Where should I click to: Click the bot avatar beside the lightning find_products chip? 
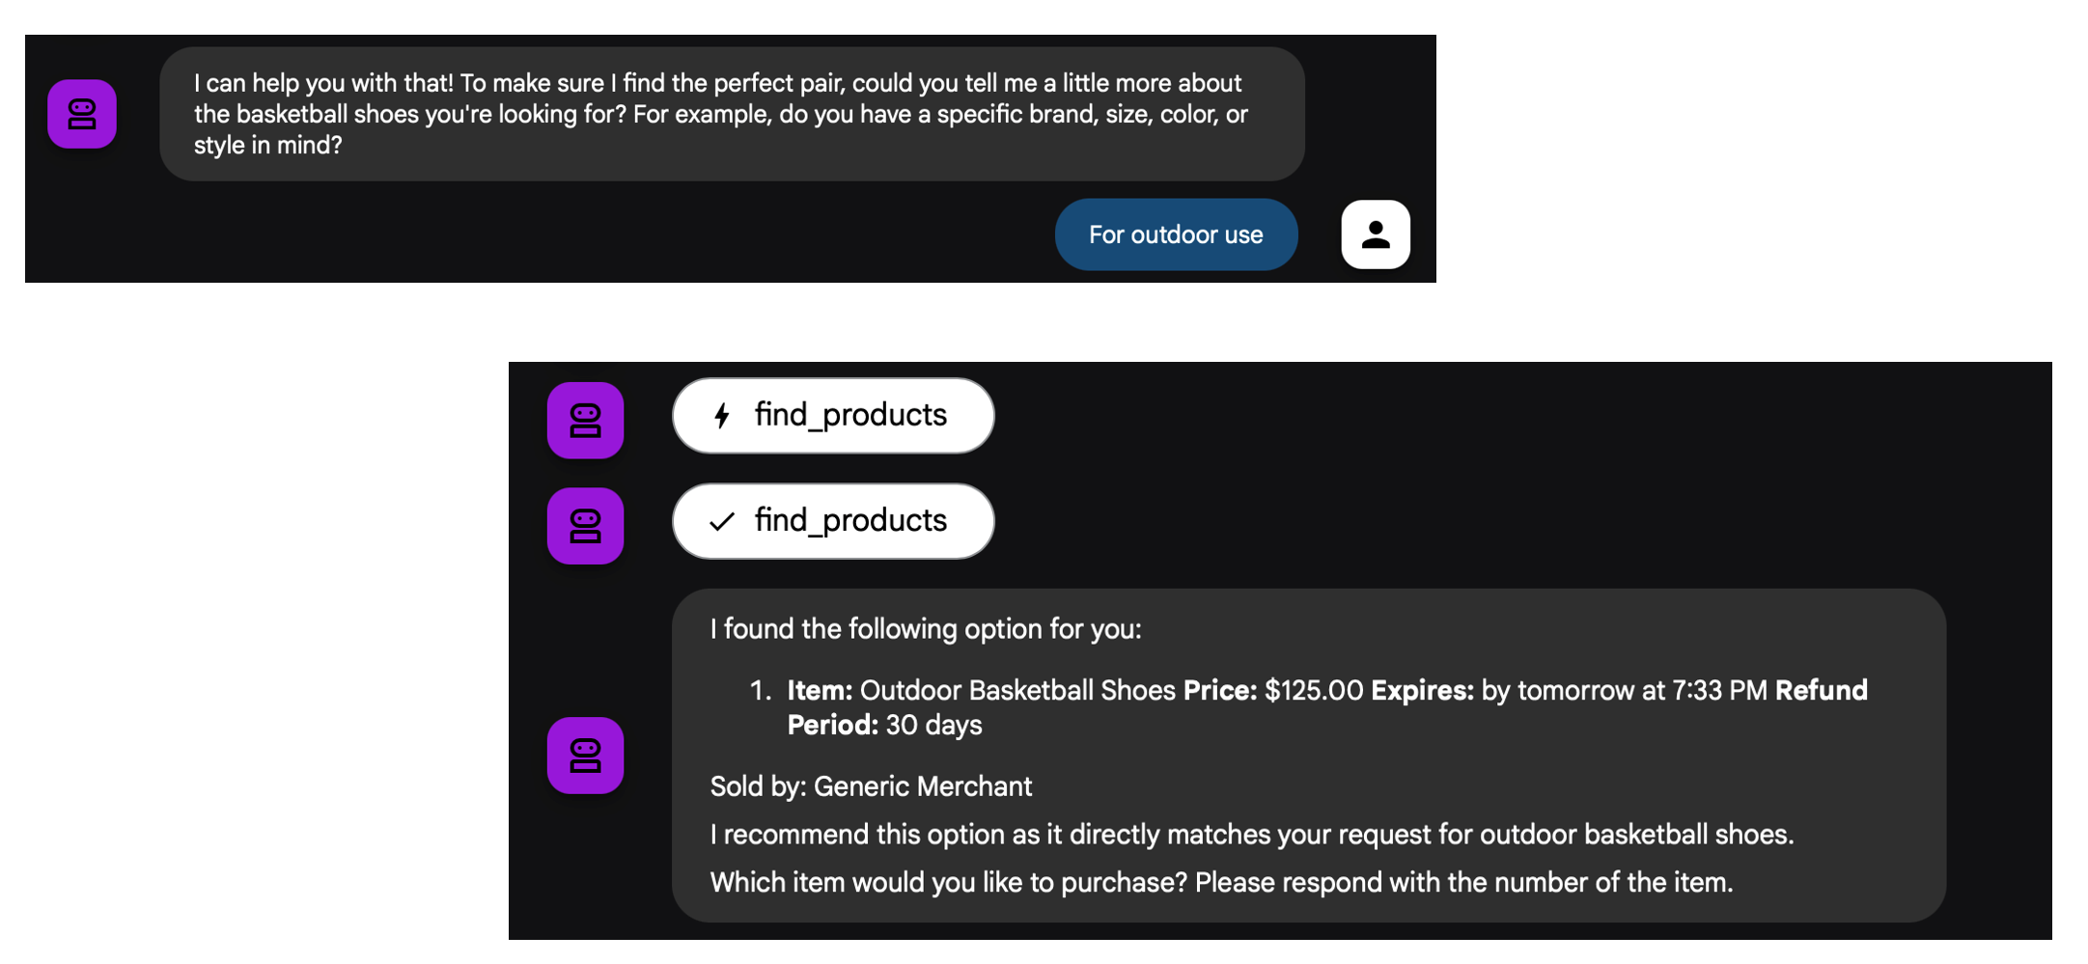[585, 420]
